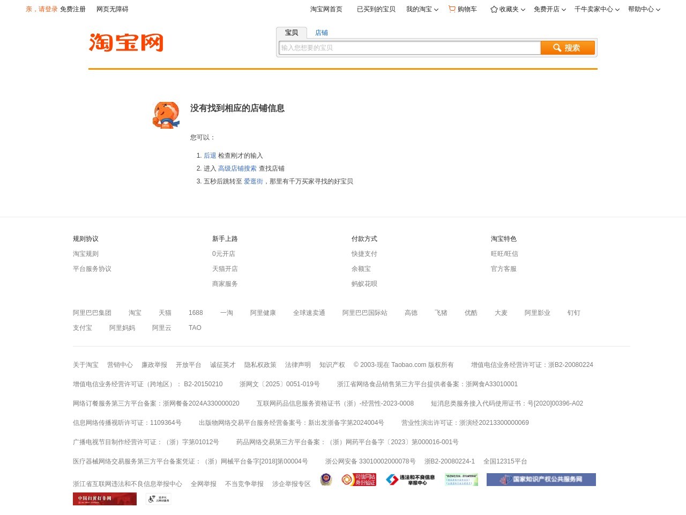The image size is (686, 515).
Task: Open the shopping cart icon
Action: [452, 9]
